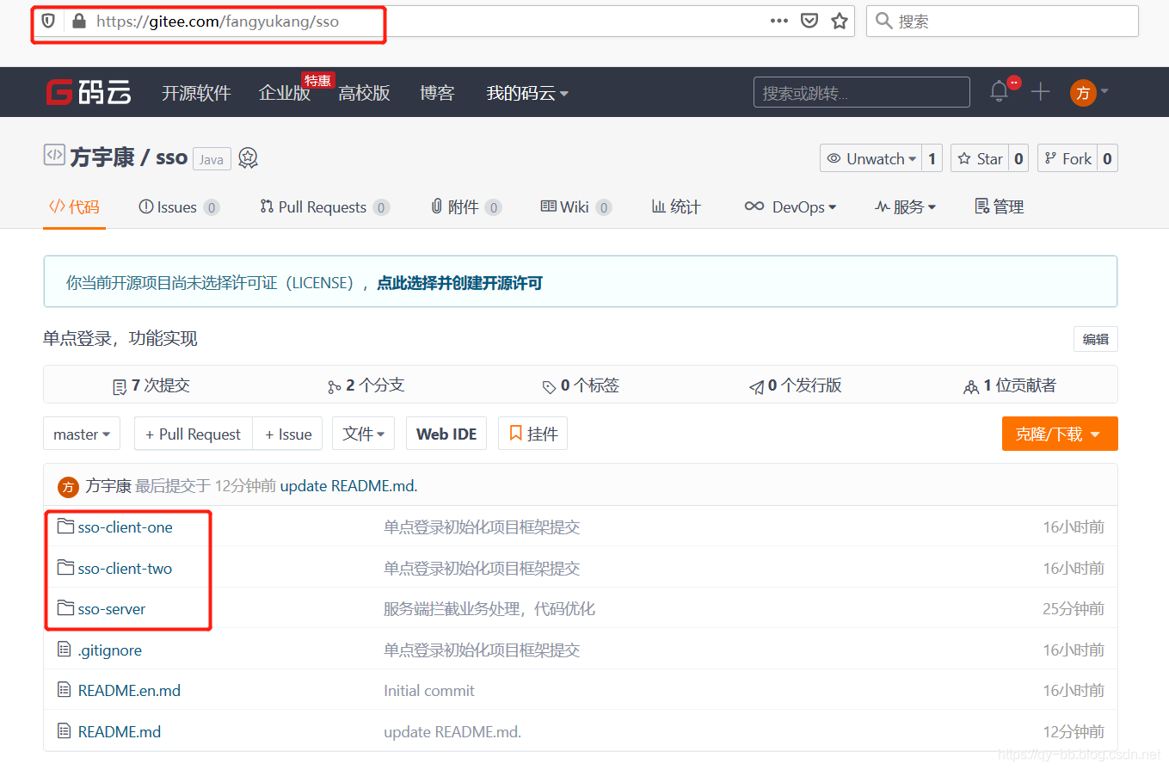Image resolution: width=1169 pixels, height=770 pixels.
Task: Click the watch count 1
Action: click(x=932, y=158)
